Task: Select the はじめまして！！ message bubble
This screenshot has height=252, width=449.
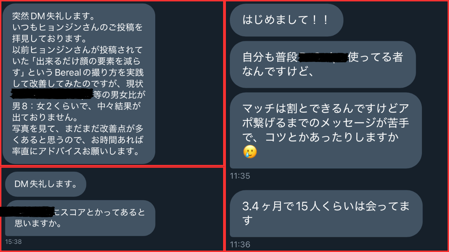Action: coord(286,20)
